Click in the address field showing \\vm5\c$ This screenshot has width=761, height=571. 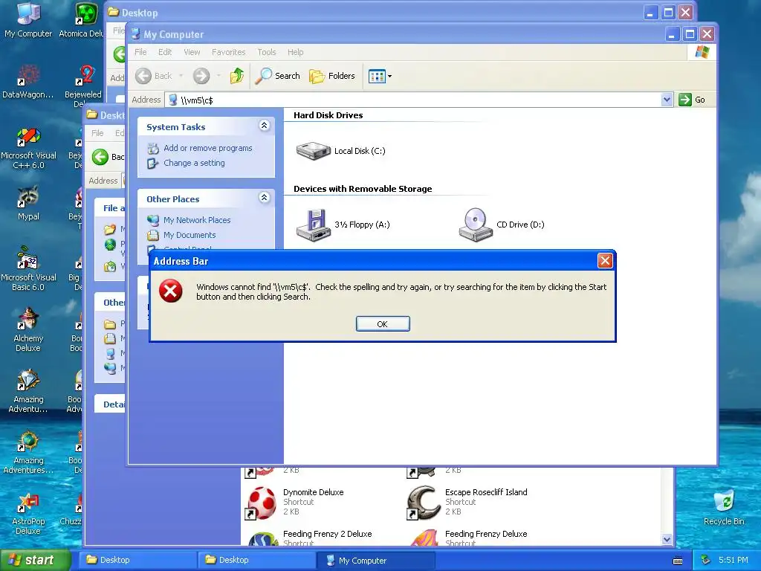pos(412,100)
